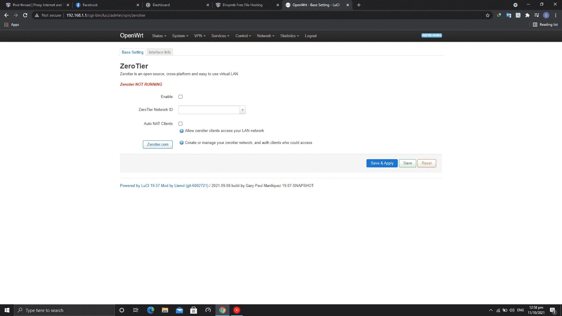This screenshot has width=562, height=316.
Task: Click the Chrome icon in the taskbar
Action: pos(222,310)
